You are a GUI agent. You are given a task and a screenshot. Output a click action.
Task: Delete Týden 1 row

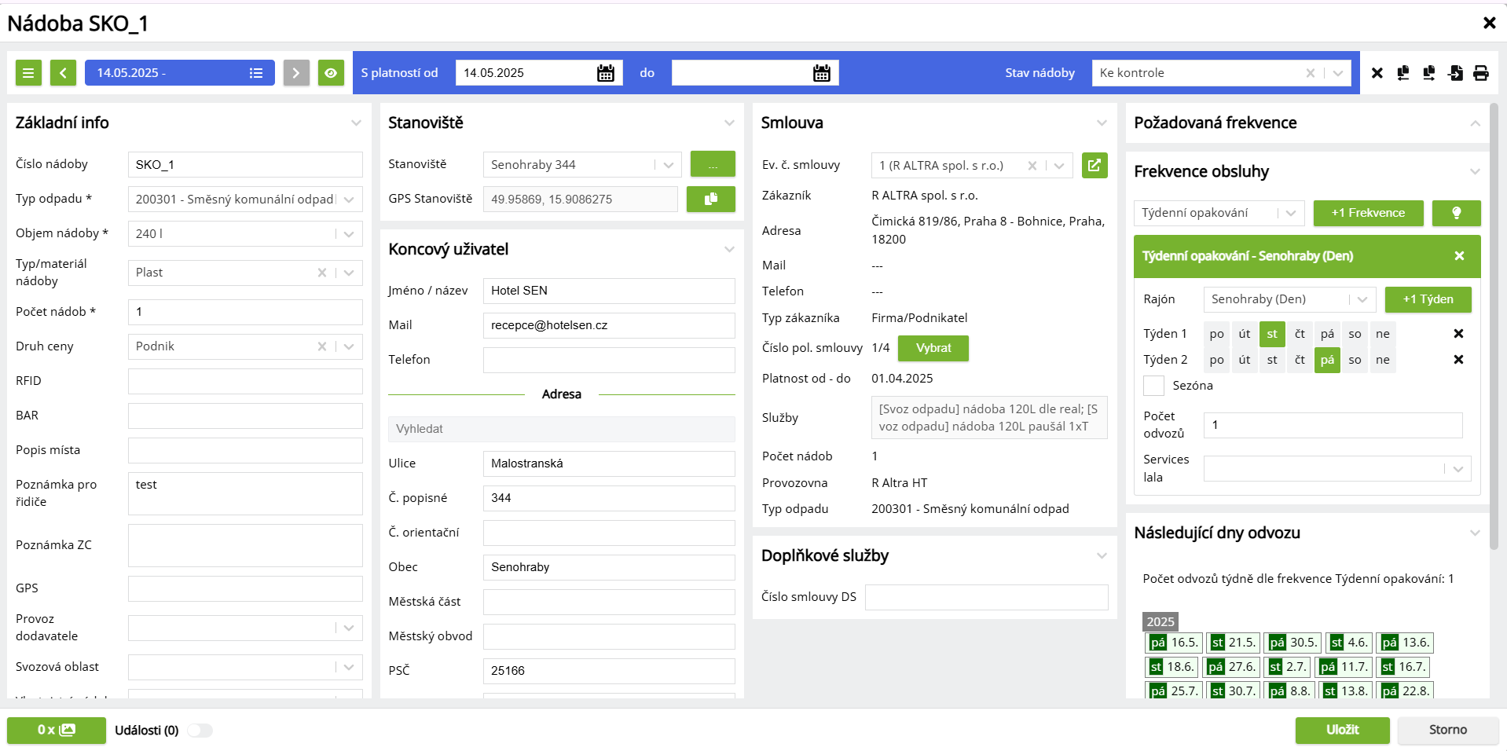1458,334
